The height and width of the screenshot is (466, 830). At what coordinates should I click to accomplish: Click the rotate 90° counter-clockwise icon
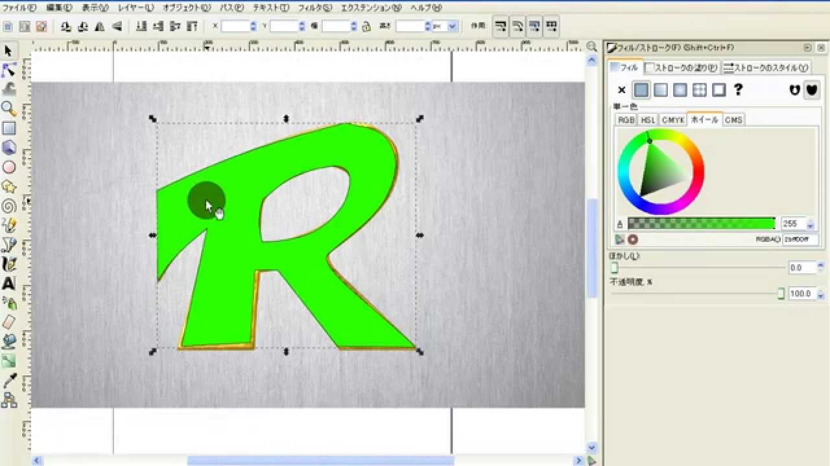coord(66,27)
